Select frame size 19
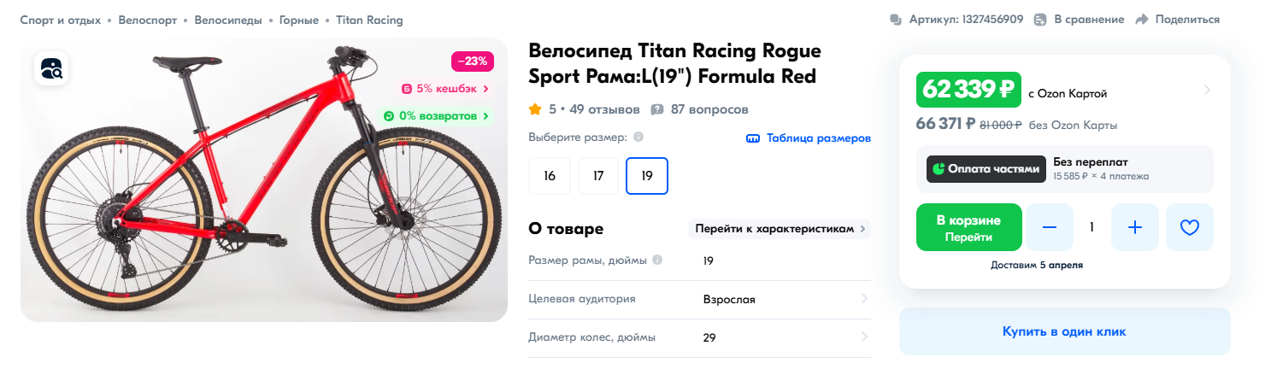The image size is (1271, 369). tap(647, 176)
